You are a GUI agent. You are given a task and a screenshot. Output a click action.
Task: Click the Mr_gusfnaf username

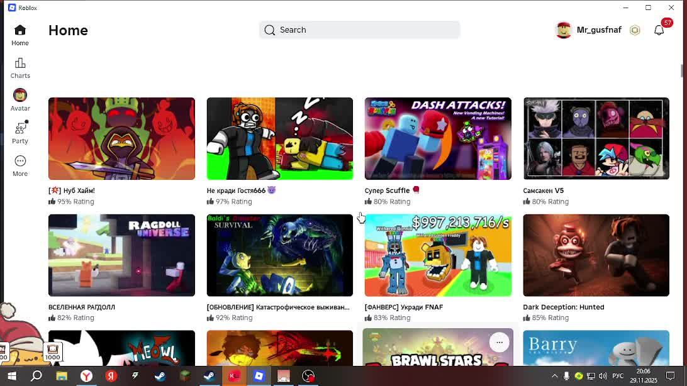coord(599,30)
